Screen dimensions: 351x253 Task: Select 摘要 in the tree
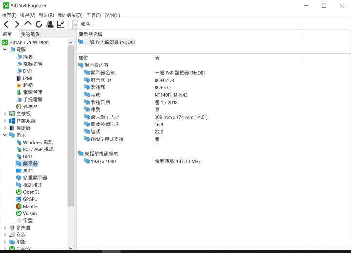coord(24,57)
